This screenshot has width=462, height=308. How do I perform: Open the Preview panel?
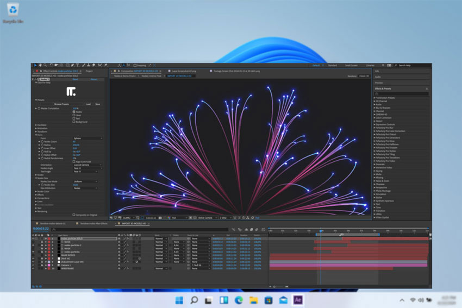click(x=379, y=83)
